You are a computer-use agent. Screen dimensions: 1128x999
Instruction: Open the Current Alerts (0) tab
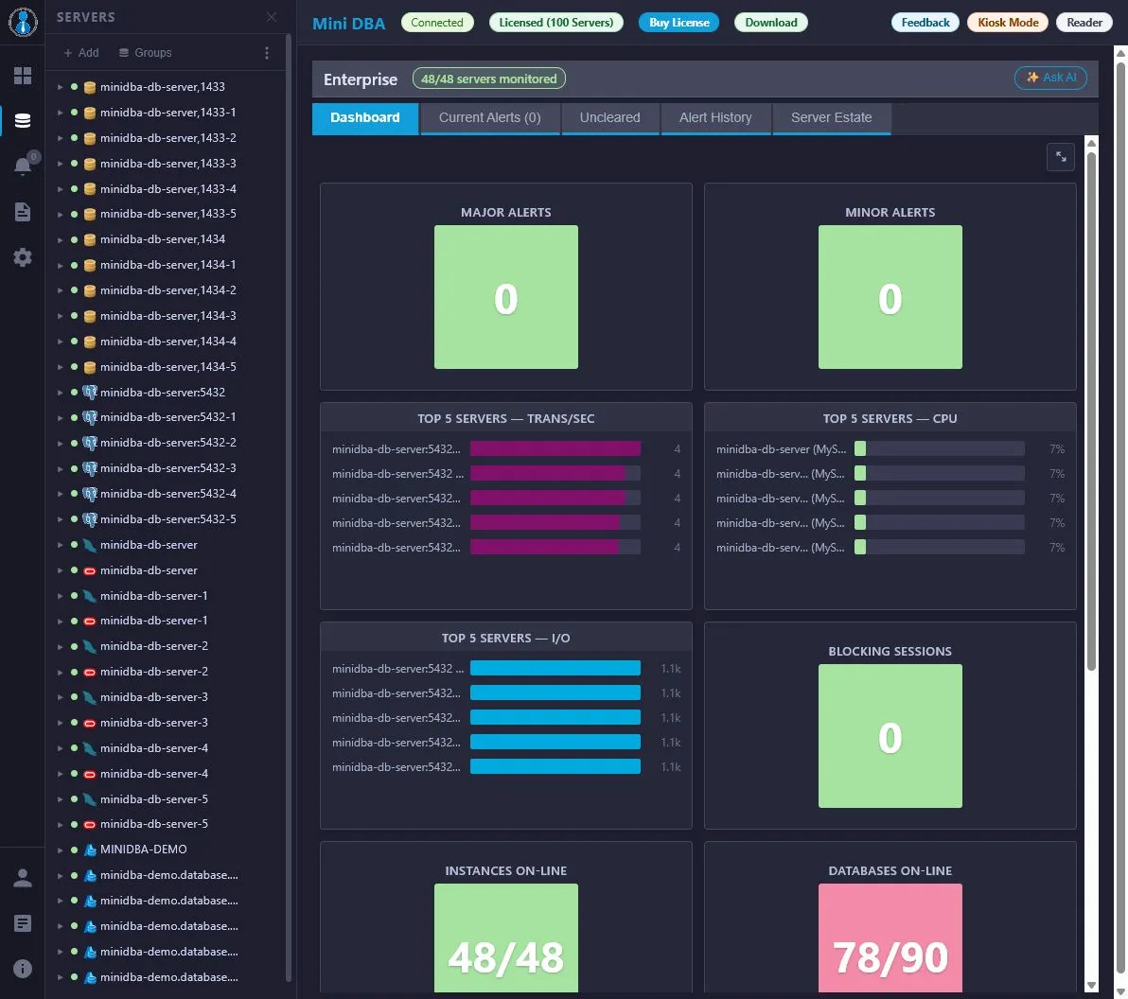tap(490, 118)
